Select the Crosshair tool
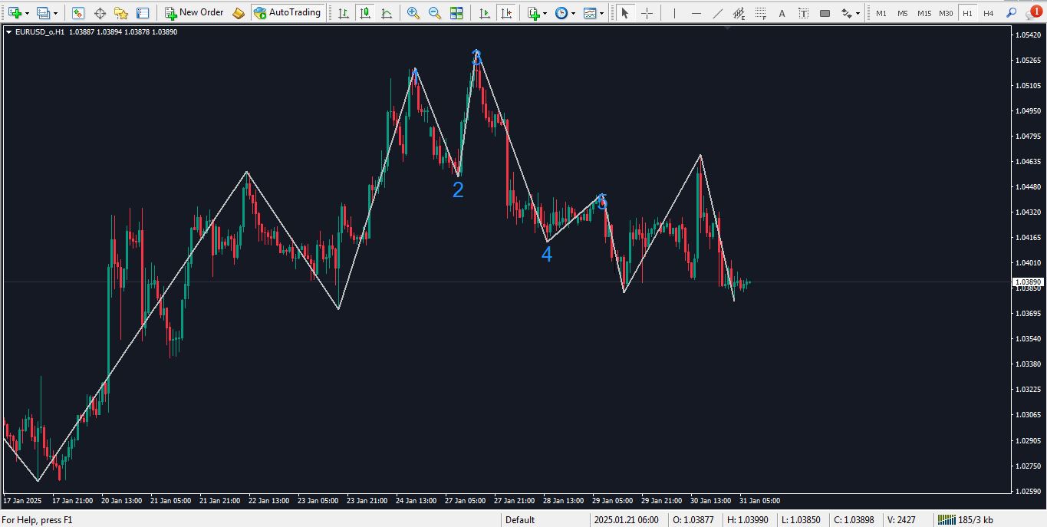 [647, 13]
